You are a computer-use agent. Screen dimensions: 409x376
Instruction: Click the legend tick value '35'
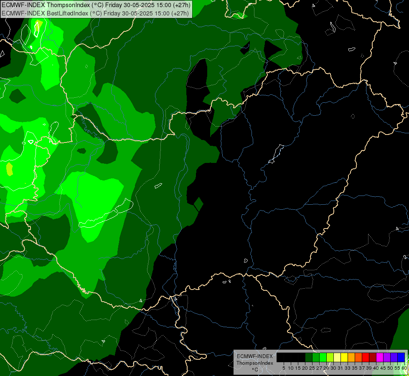click(x=355, y=368)
